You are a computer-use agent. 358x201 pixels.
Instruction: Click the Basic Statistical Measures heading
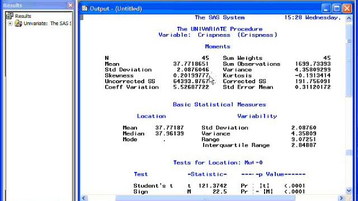(x=219, y=104)
